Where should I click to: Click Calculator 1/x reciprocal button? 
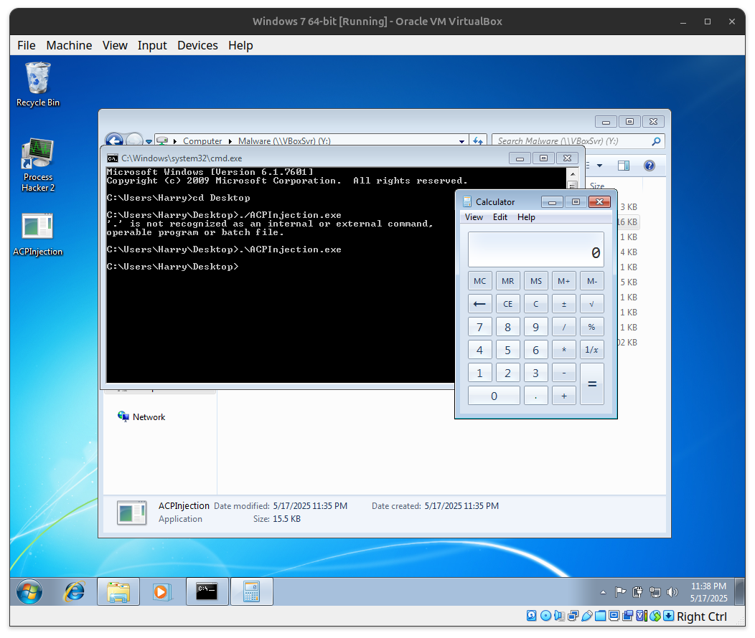coord(592,351)
